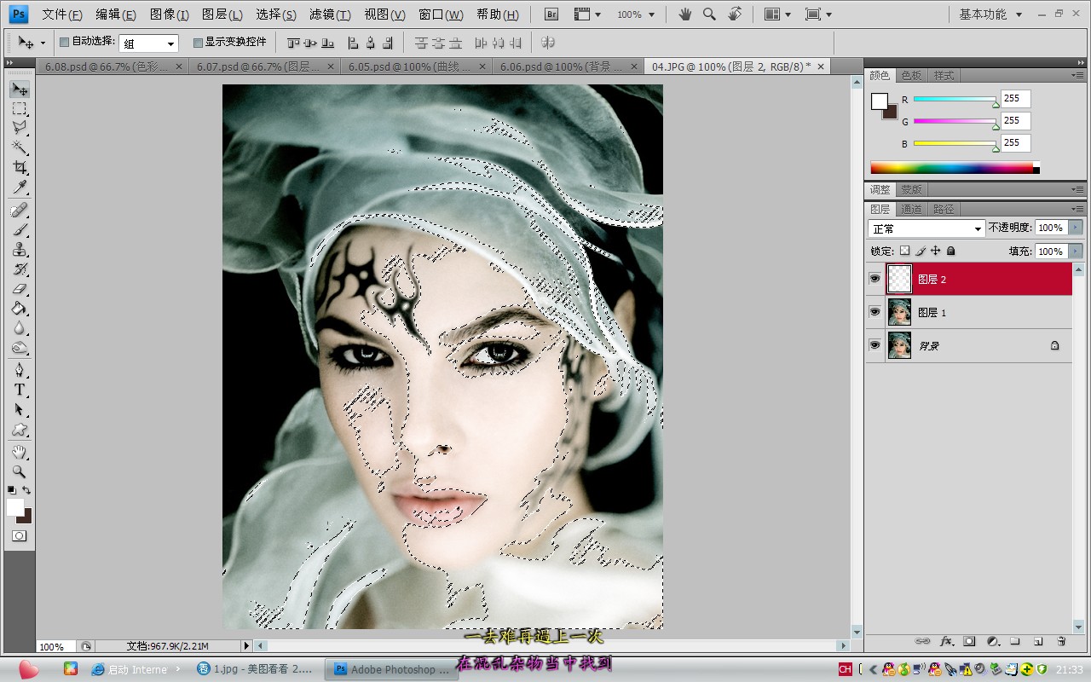The width and height of the screenshot is (1091, 682).
Task: Open the 正常 blend mode dropdown
Action: pos(926,228)
